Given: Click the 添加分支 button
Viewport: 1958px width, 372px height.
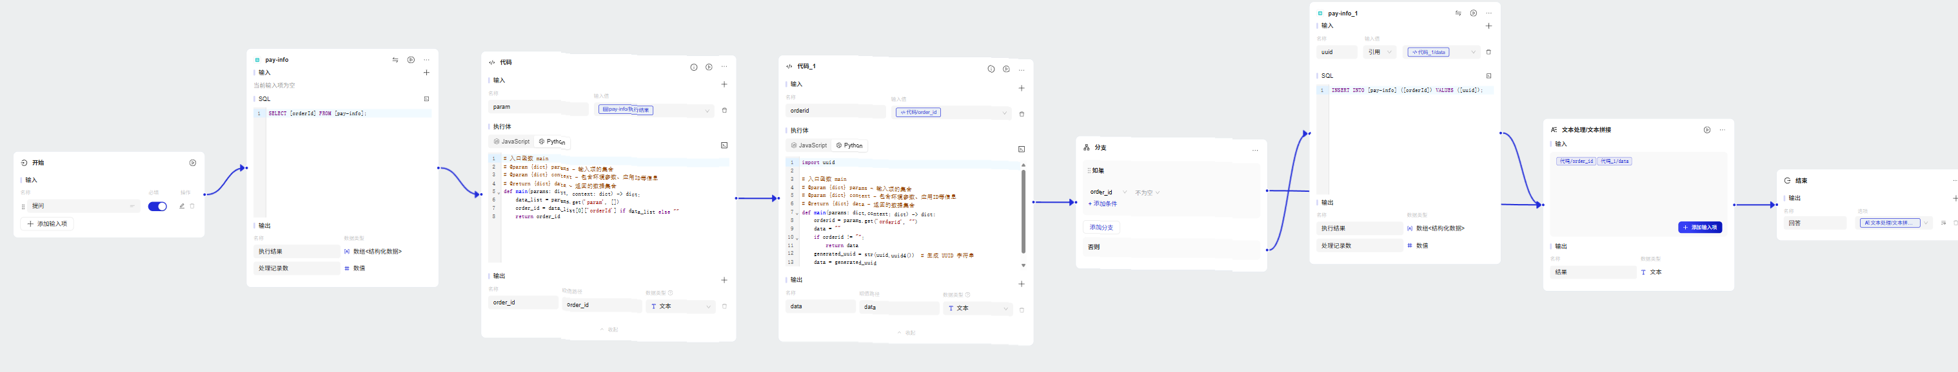Looking at the screenshot, I should [x=1102, y=227].
